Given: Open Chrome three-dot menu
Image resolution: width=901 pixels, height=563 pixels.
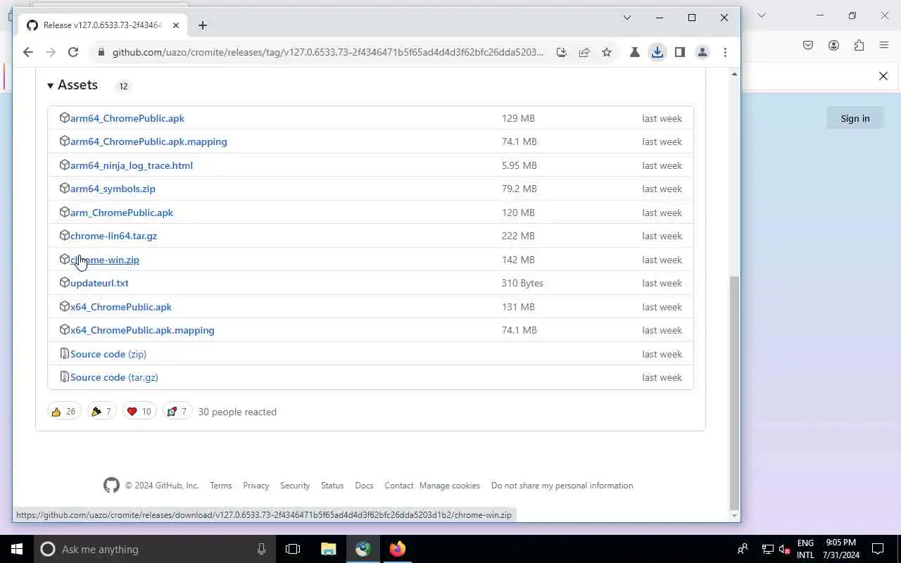Looking at the screenshot, I should (x=725, y=52).
